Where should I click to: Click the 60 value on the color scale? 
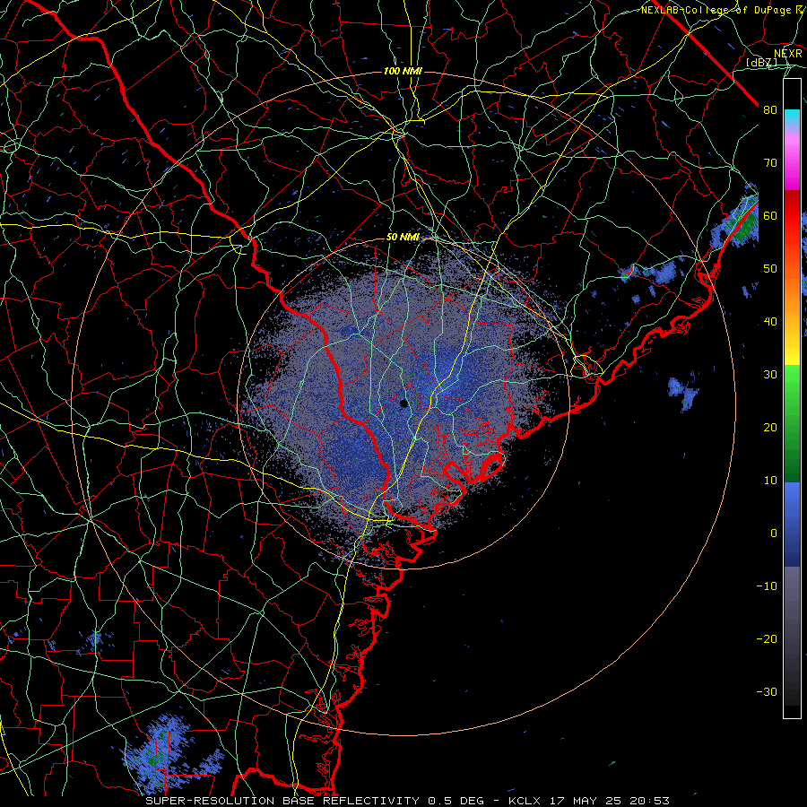point(770,215)
